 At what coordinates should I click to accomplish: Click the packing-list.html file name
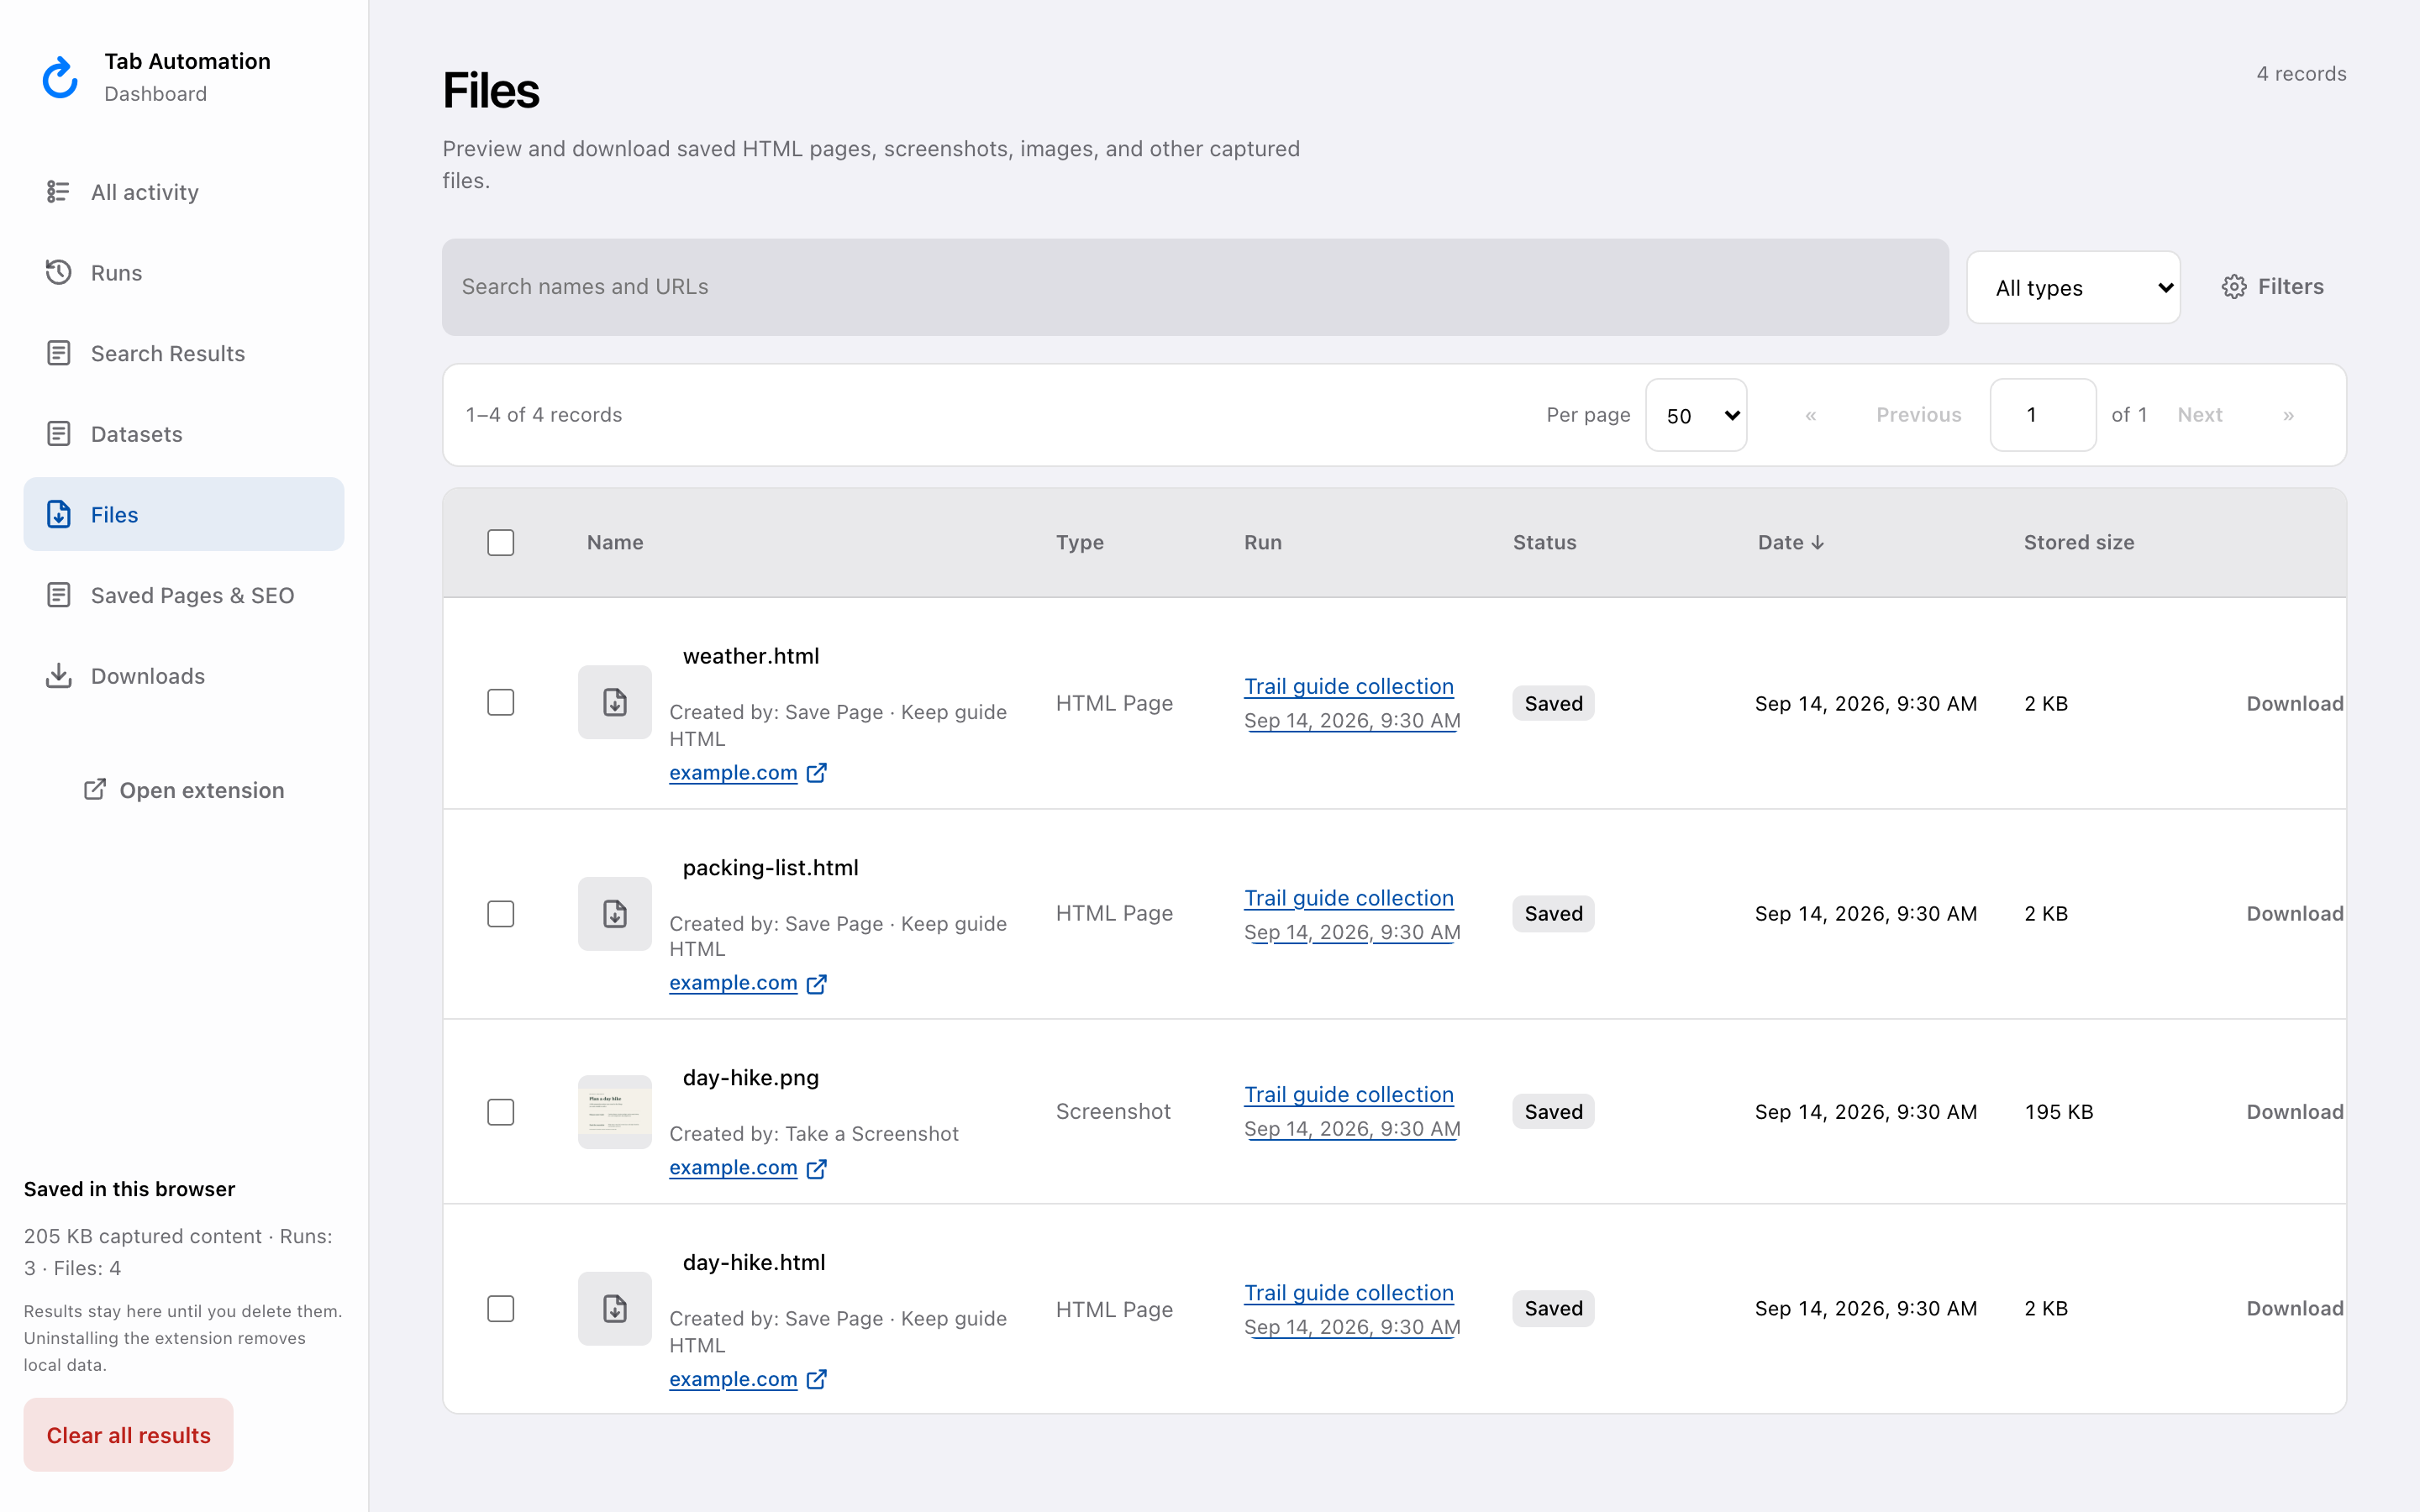coord(770,867)
